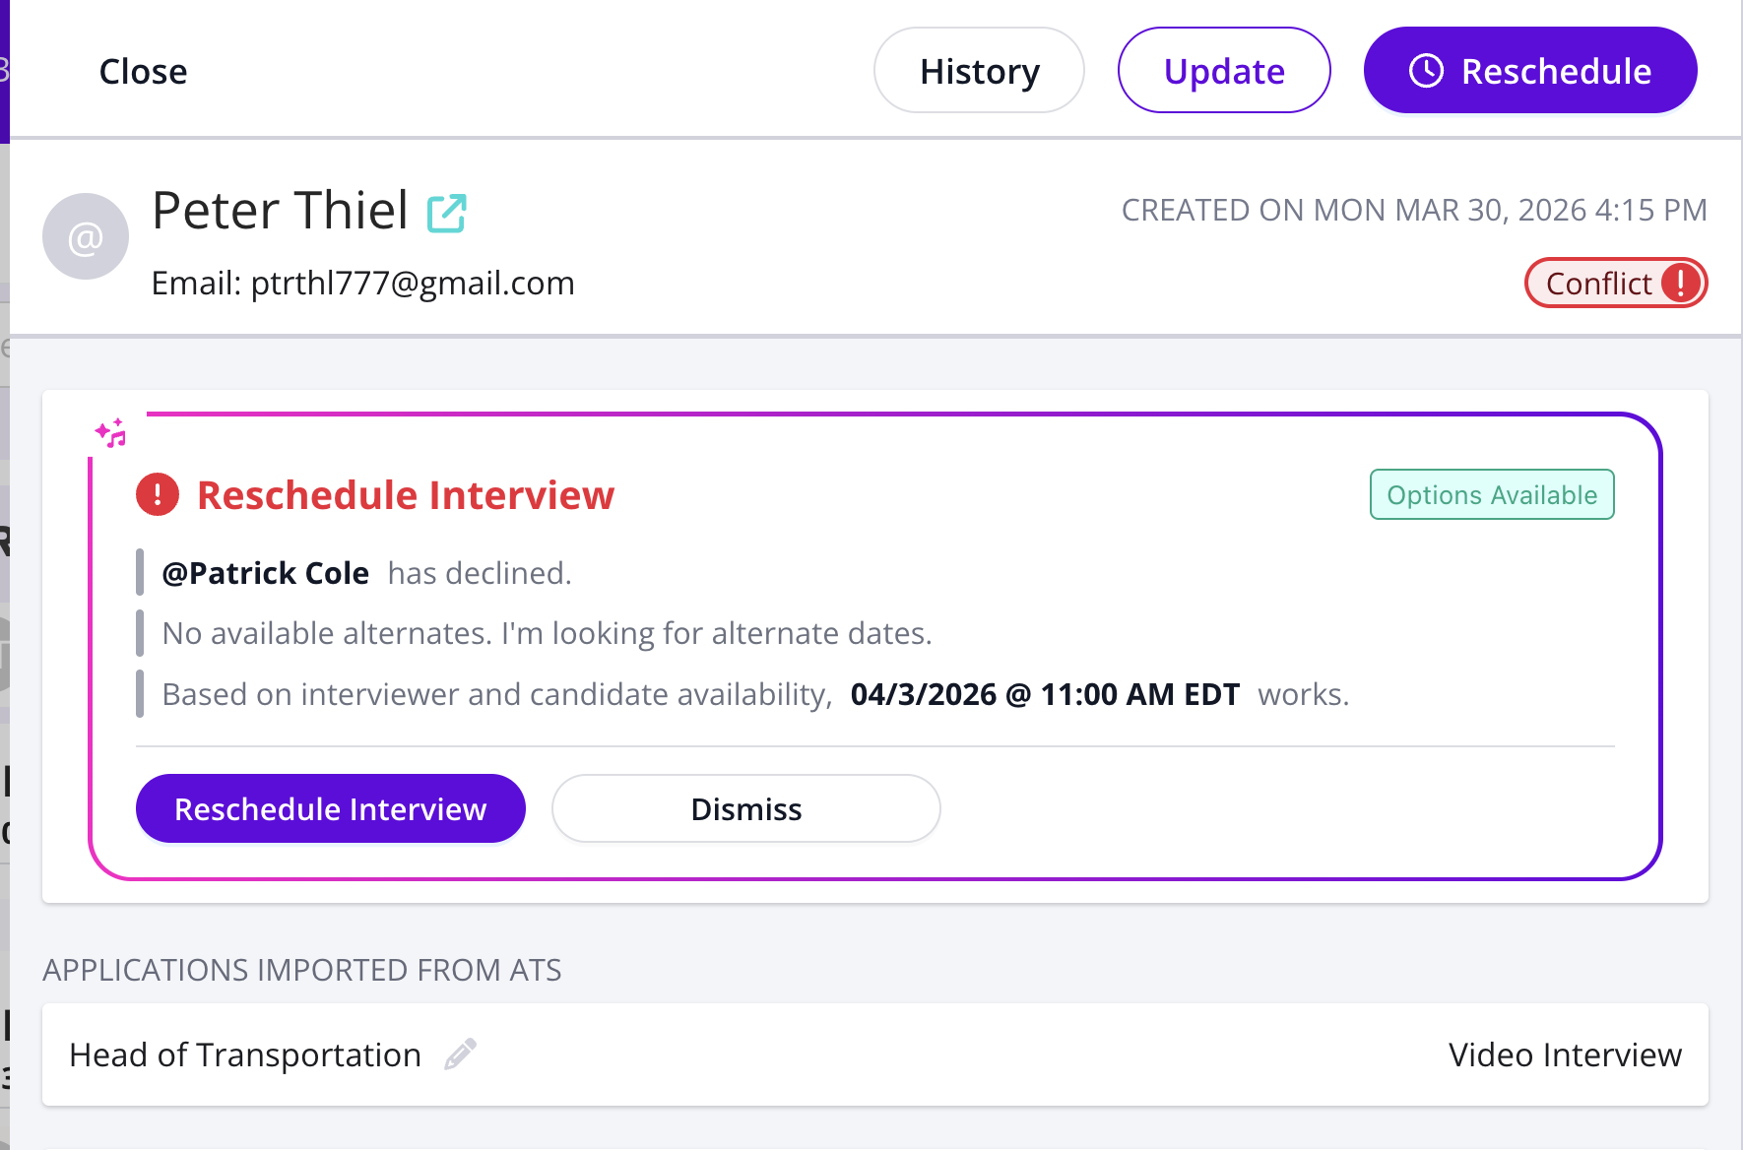Edit Head of Transportation with pencil icon

(x=460, y=1054)
